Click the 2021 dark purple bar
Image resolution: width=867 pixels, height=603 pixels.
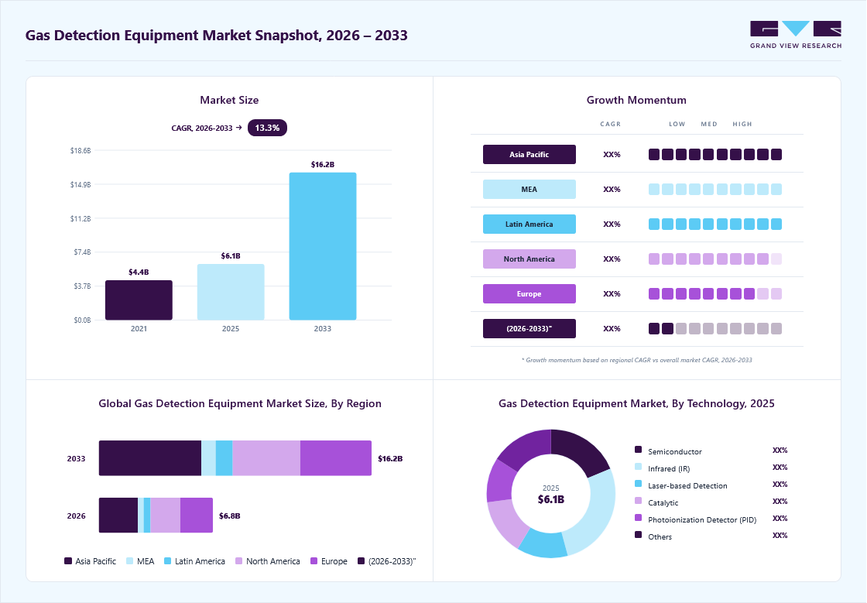139,300
